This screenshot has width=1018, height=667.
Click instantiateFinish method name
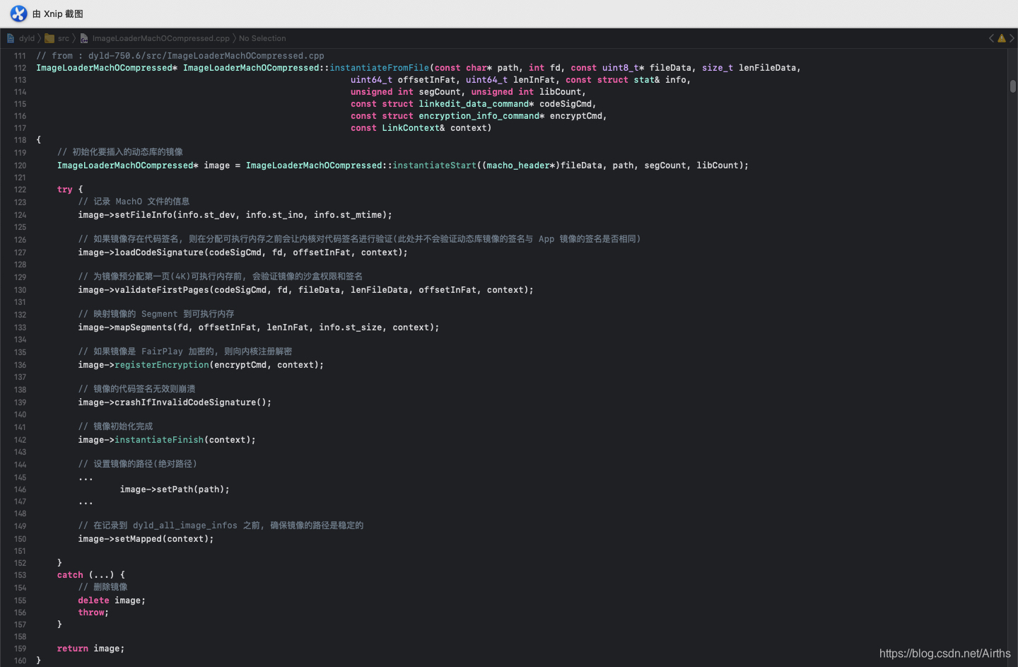click(159, 440)
